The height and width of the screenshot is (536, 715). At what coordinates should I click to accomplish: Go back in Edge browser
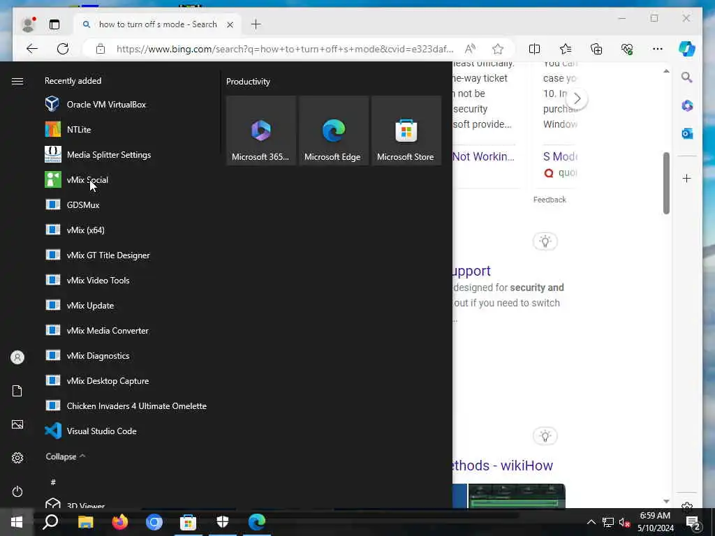(x=32, y=49)
